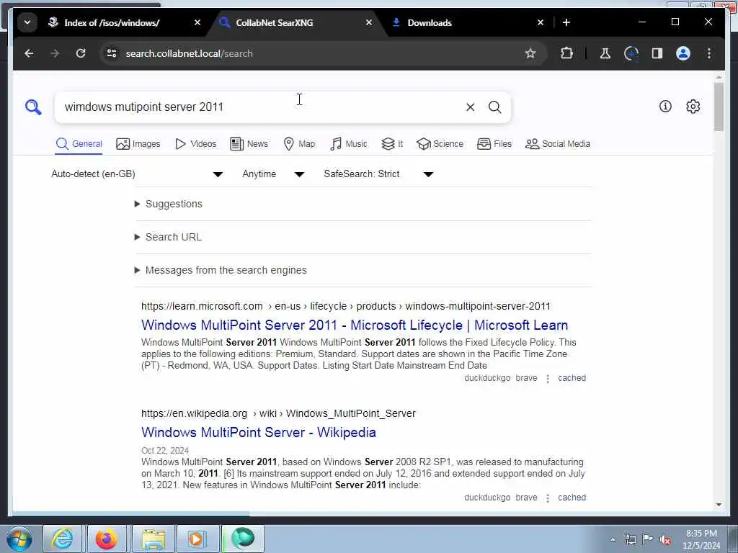Close the Index of /isos/windows/ tab
The image size is (738, 553).
[x=197, y=22]
